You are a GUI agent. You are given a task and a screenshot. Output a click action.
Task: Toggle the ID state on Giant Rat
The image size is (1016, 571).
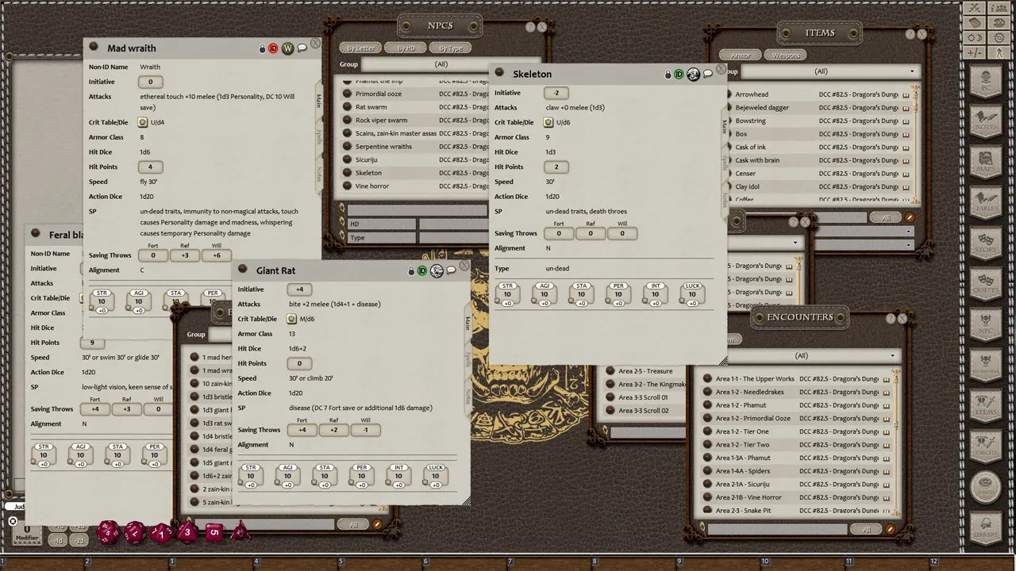point(422,270)
